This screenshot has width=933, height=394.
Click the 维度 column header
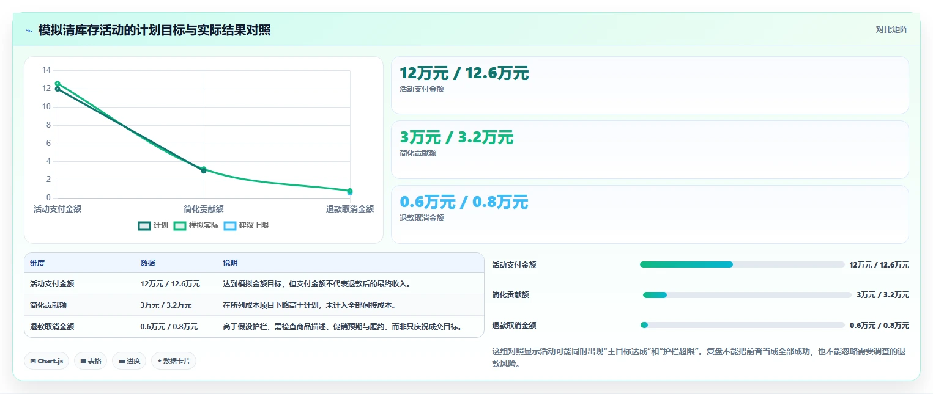(37, 263)
